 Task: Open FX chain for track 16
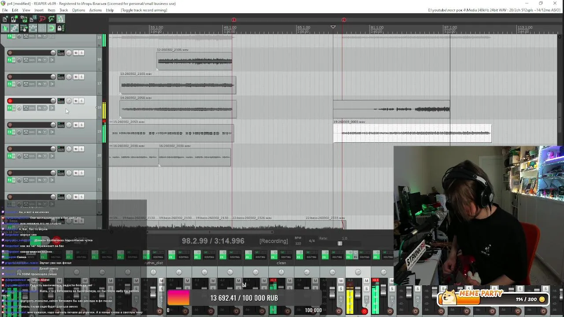click(x=9, y=60)
